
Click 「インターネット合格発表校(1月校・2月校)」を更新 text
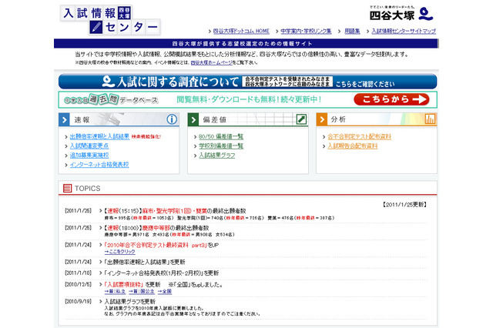(x=161, y=273)
